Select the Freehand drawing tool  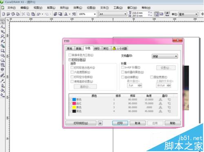[2, 41]
